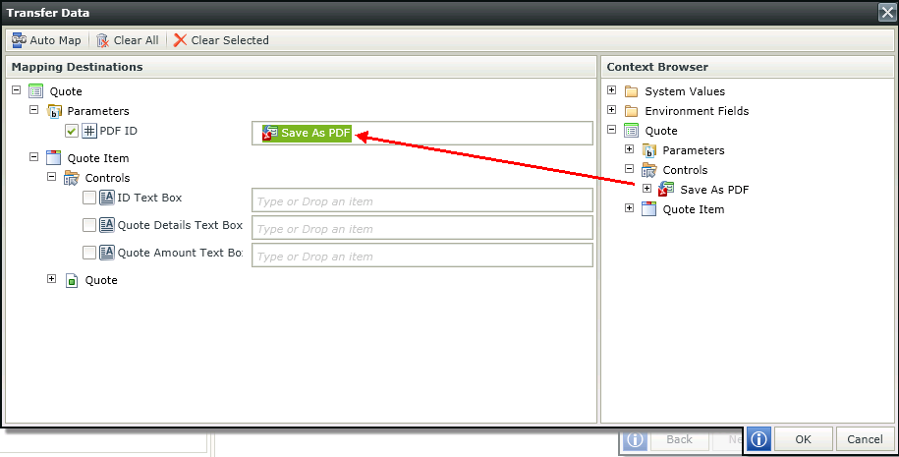Expand Save As PDF node

[647, 188]
